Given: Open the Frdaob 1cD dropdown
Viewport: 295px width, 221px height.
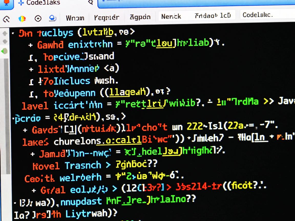Looking at the screenshot, I should point(213,15).
